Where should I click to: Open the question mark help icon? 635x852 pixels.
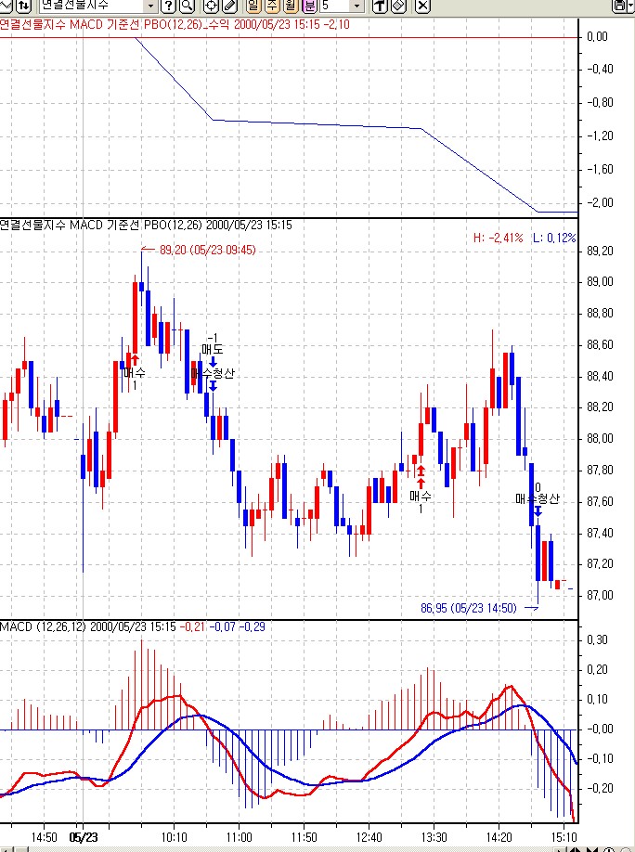coord(169,6)
